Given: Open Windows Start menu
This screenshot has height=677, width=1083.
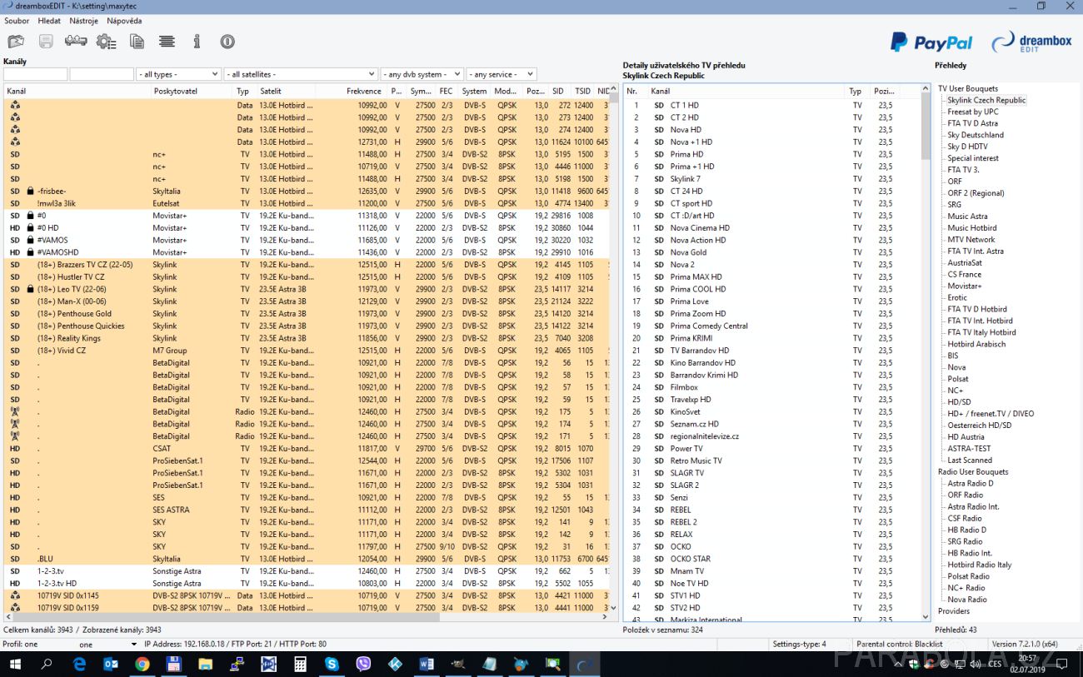Looking at the screenshot, I should click(15, 664).
